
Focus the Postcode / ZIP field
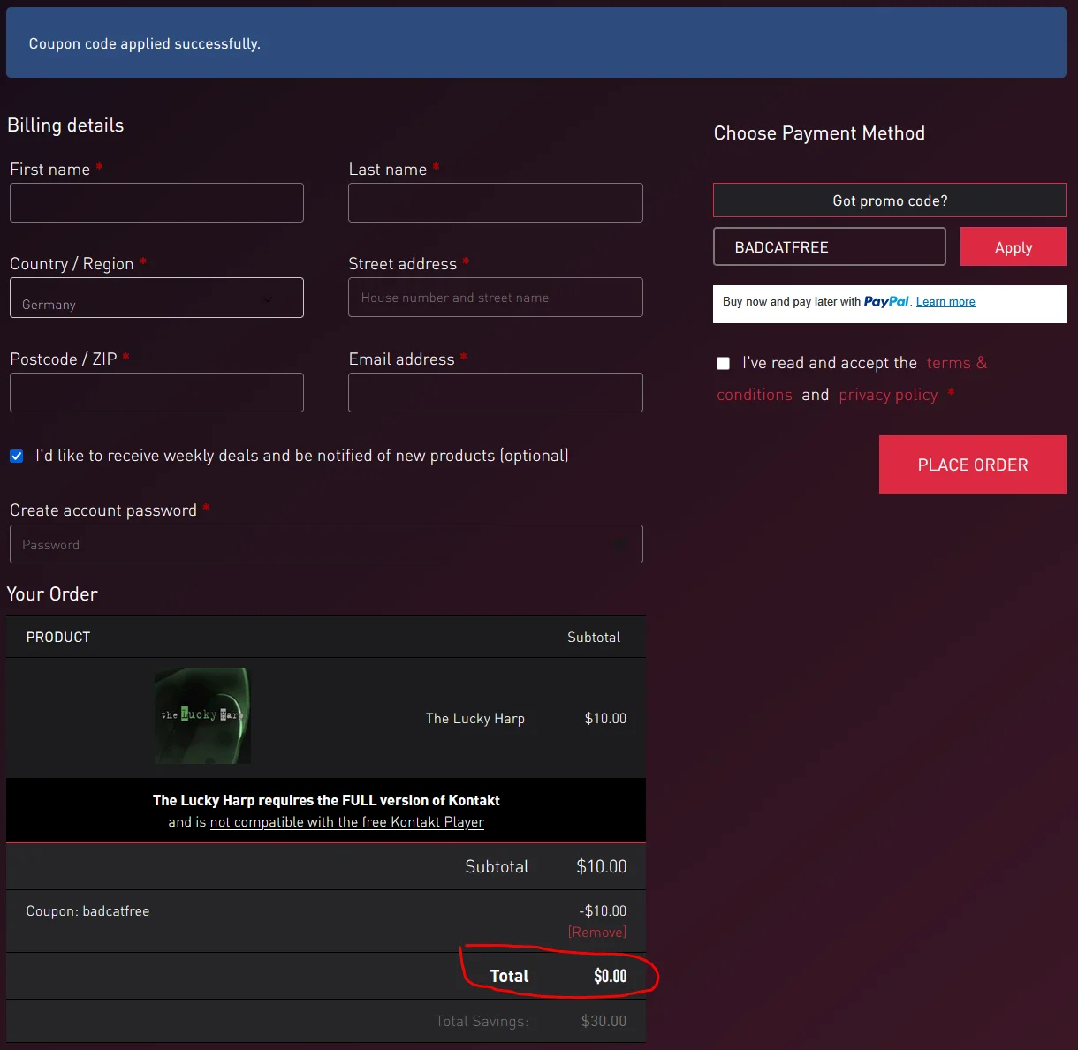[156, 392]
